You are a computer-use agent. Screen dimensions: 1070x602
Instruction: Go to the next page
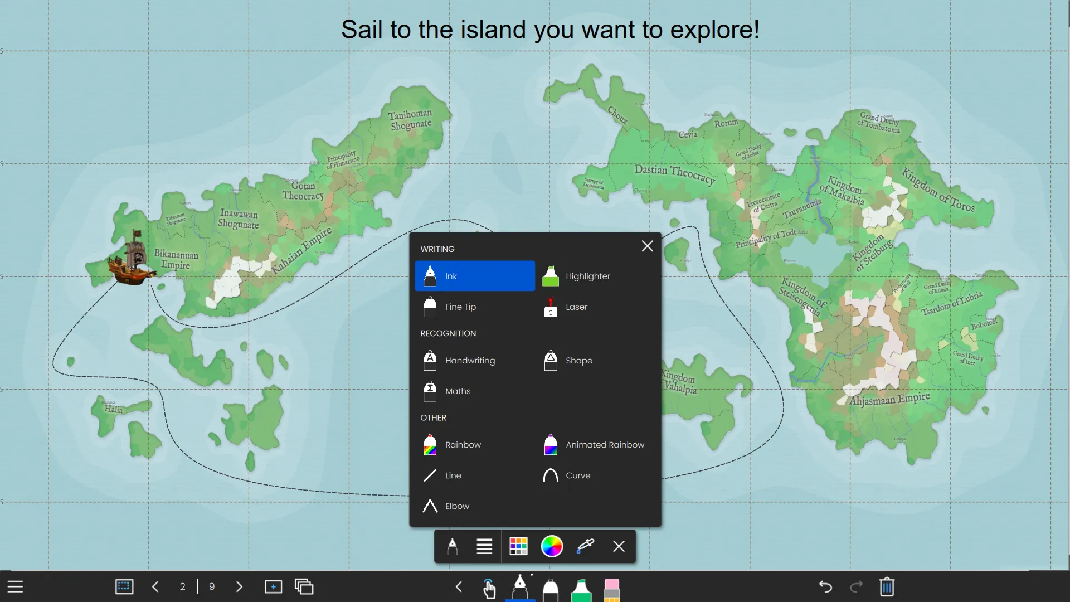pos(239,587)
